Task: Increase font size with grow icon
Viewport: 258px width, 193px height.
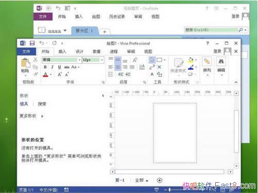Action: 60,74
